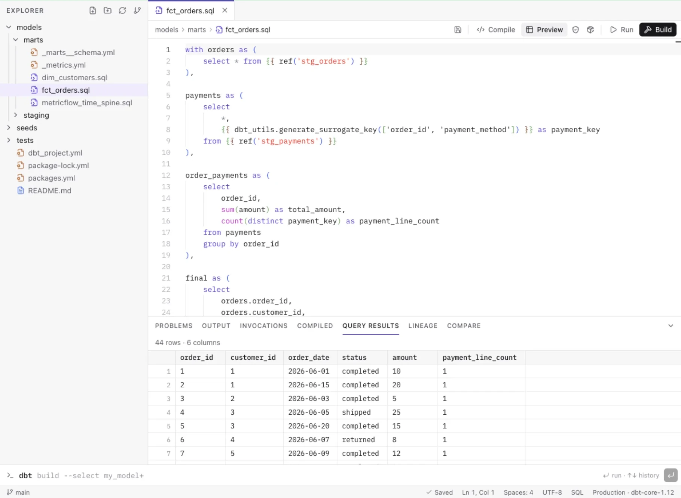Image resolution: width=681 pixels, height=498 pixels.
Task: Close the fct_orders.sql tab
Action: pyautogui.click(x=225, y=10)
